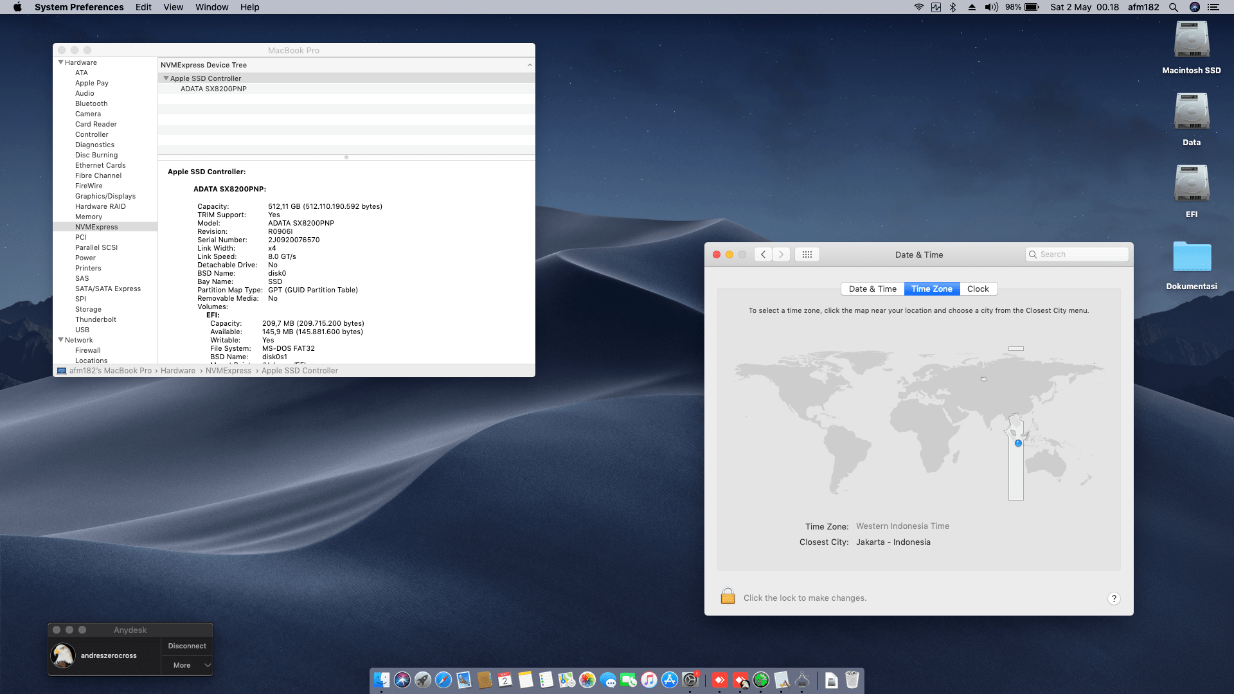Select the EFI volume on desktop
1234x694 pixels.
tap(1192, 191)
